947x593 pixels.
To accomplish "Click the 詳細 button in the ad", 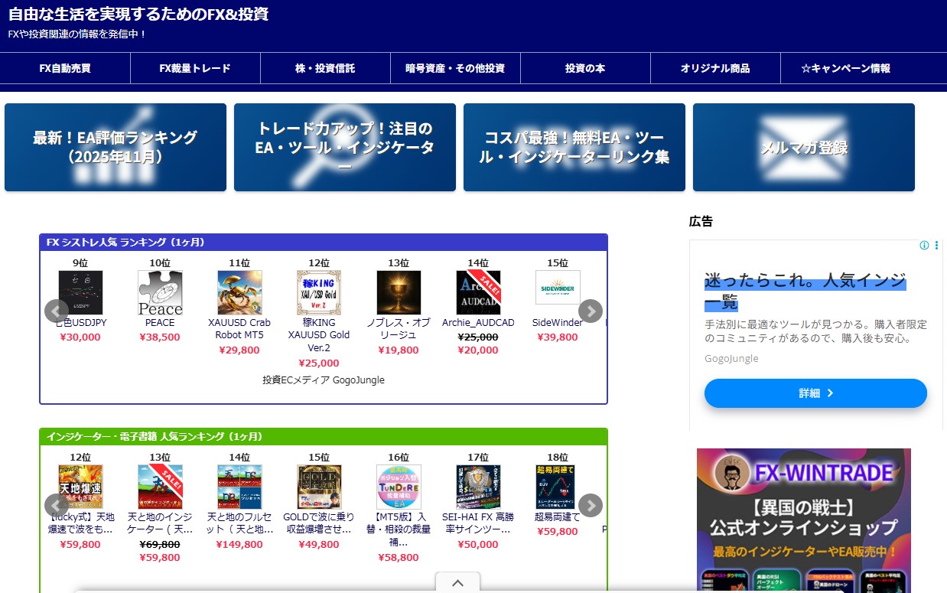I will coord(815,393).
